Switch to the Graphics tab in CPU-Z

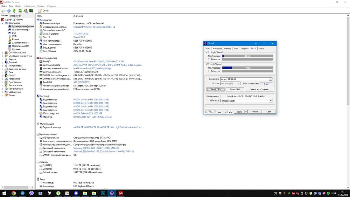coord(245,48)
